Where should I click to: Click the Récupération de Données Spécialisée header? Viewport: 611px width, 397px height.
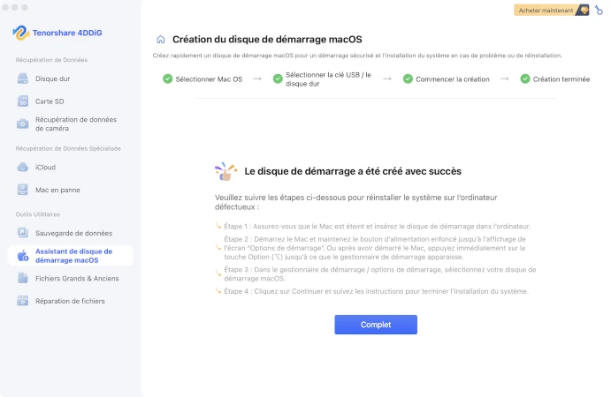[x=68, y=148]
